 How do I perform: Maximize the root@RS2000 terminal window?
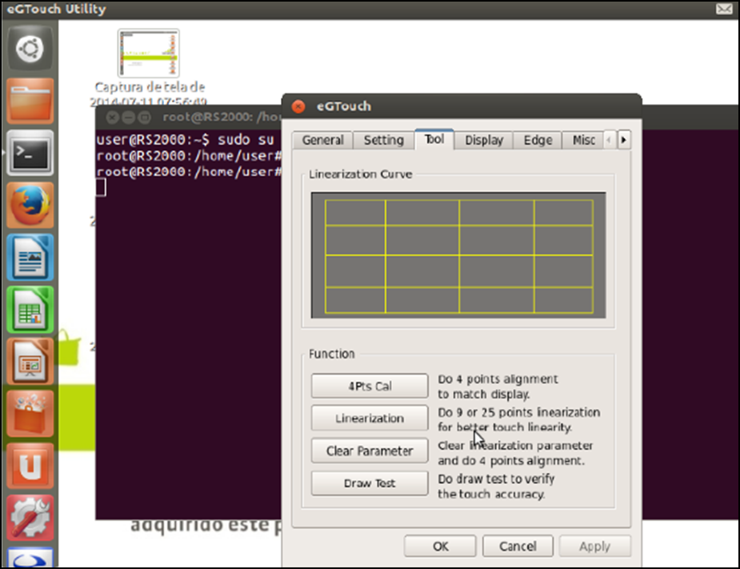click(x=145, y=117)
